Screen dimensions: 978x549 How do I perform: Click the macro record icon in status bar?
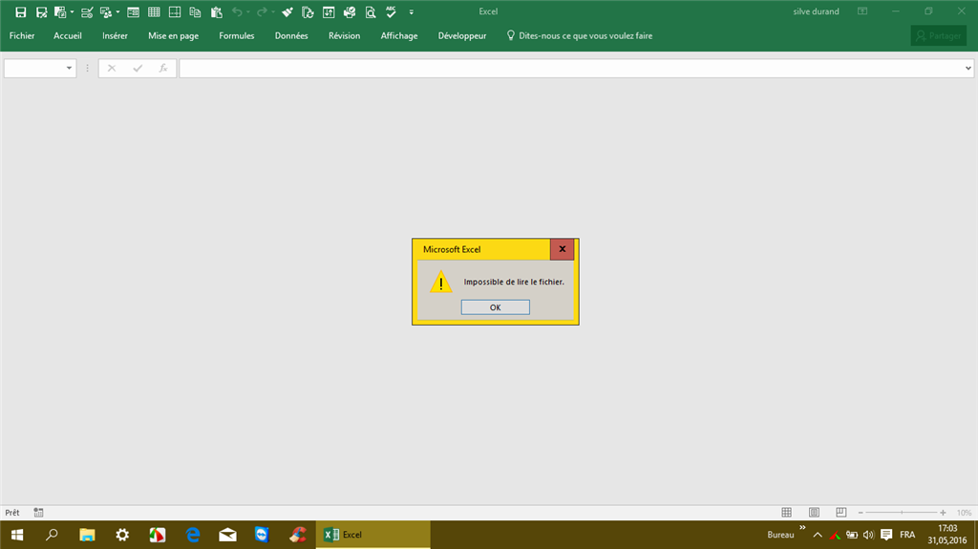pos(38,512)
